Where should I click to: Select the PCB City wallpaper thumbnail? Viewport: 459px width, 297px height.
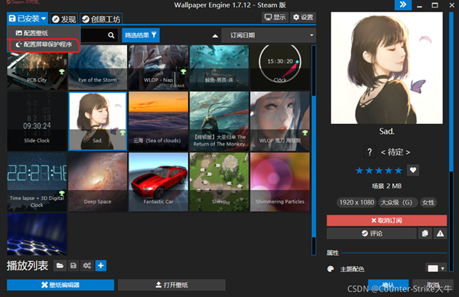(x=37, y=67)
